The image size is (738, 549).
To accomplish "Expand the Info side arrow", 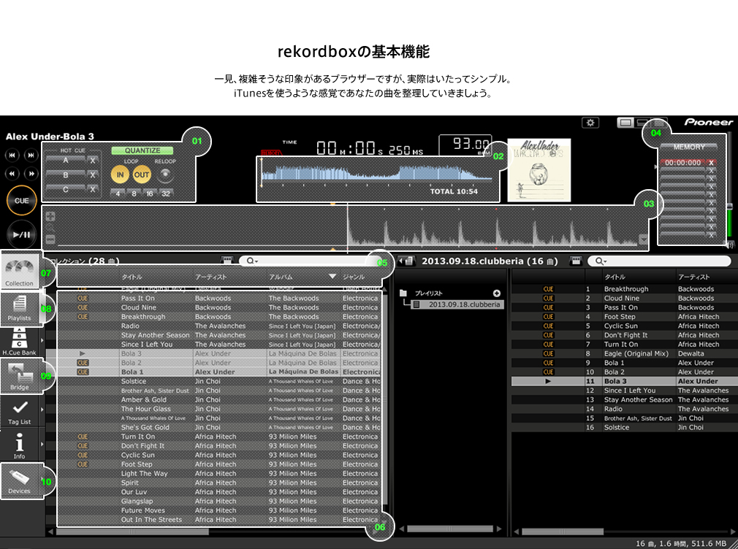I will 42,444.
